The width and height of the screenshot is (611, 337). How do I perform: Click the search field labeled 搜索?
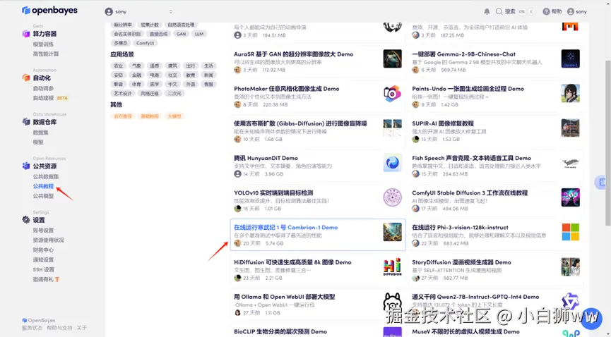point(514,12)
